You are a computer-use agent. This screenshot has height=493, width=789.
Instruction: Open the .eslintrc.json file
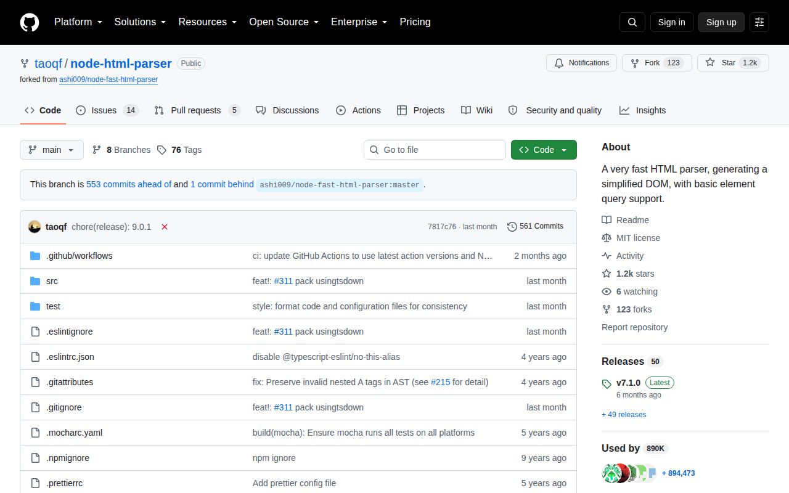(70, 357)
